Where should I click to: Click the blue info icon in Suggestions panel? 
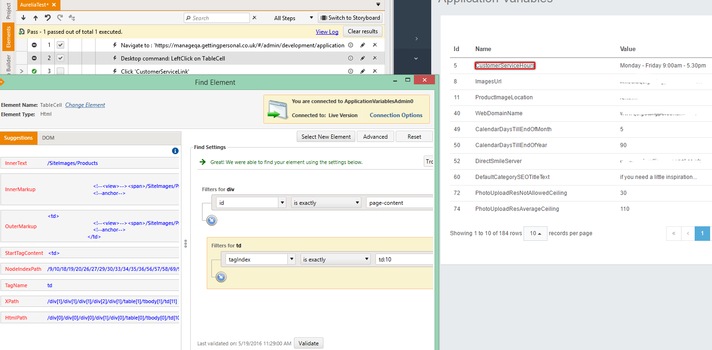coord(175,151)
